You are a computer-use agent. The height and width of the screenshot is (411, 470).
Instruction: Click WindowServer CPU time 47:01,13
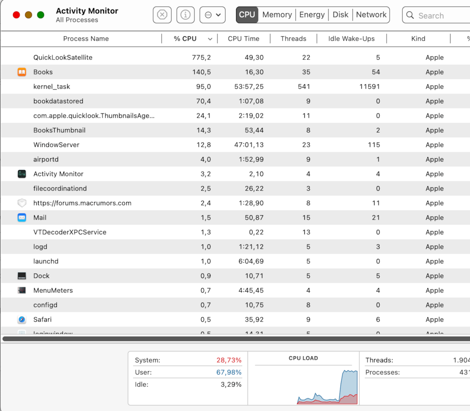[x=249, y=145]
